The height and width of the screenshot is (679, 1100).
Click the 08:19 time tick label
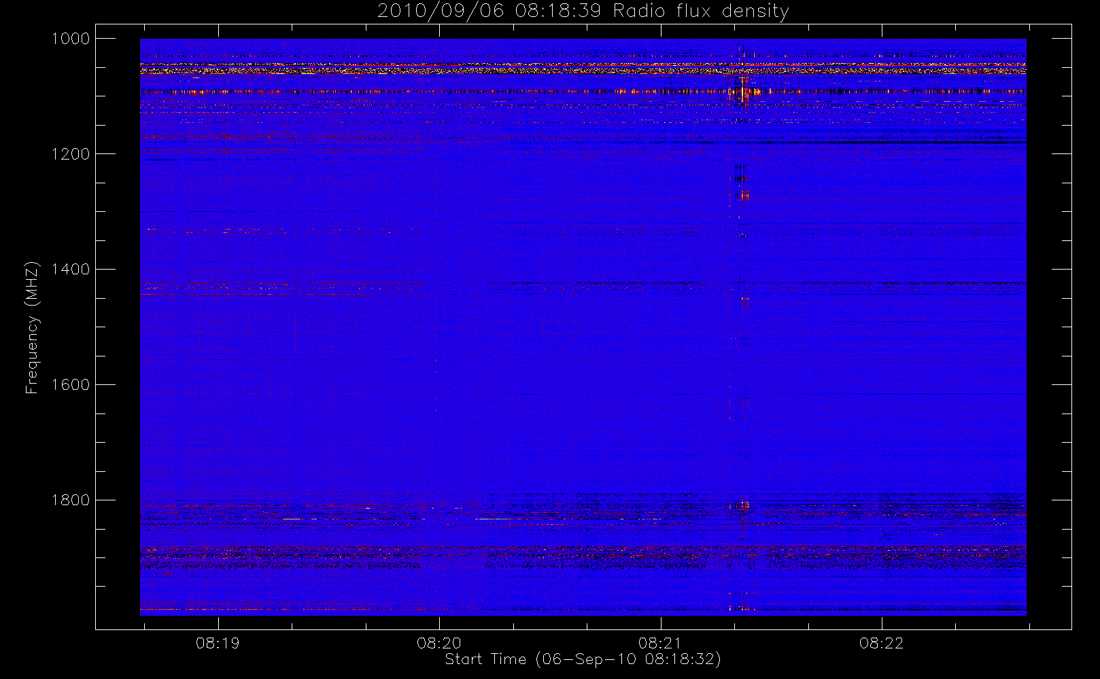(x=218, y=643)
